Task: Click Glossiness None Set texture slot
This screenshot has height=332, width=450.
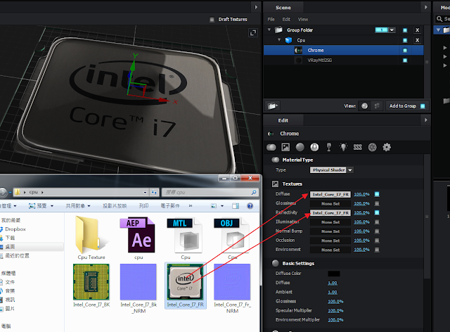Action: (x=330, y=203)
